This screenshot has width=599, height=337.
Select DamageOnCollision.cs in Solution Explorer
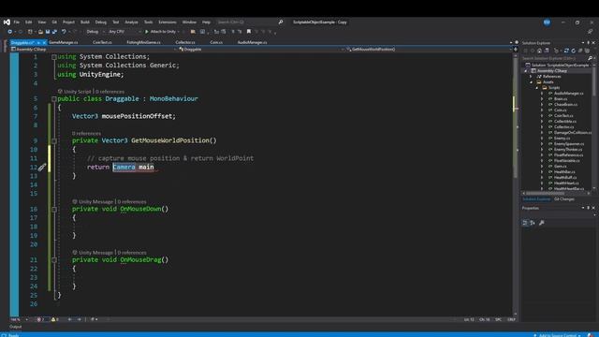[x=572, y=133]
